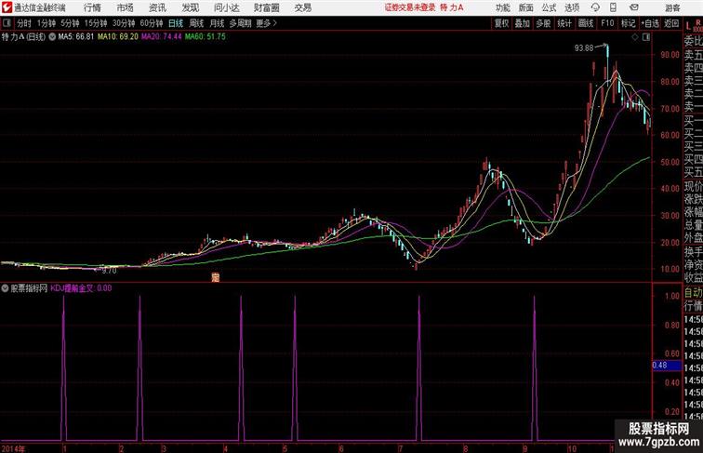Select the 月线 monthly period
This screenshot has width=703, height=453.
click(217, 23)
